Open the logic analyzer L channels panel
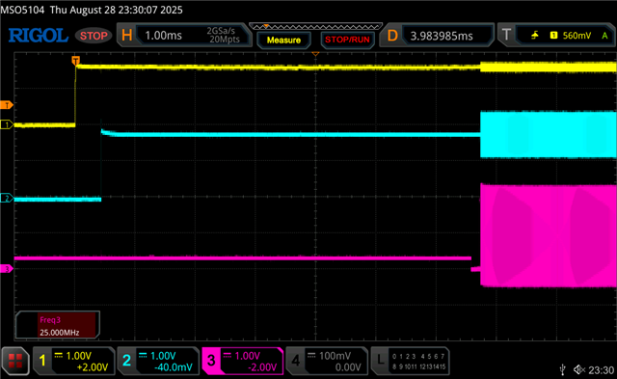Viewport: 617px width, 379px height. pos(411,361)
